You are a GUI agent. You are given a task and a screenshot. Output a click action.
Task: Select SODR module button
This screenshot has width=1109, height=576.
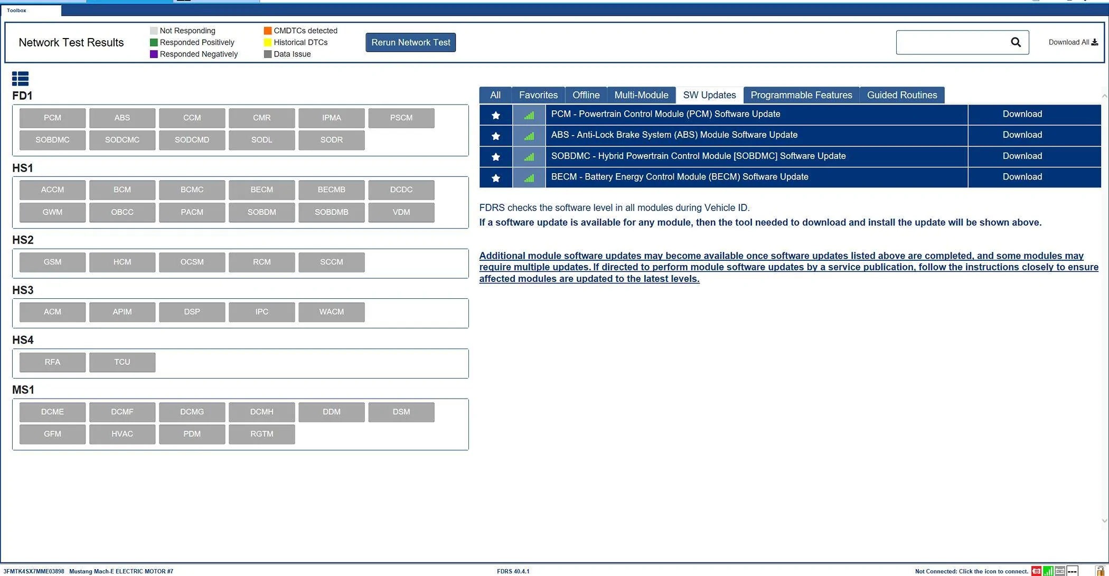pyautogui.click(x=331, y=140)
